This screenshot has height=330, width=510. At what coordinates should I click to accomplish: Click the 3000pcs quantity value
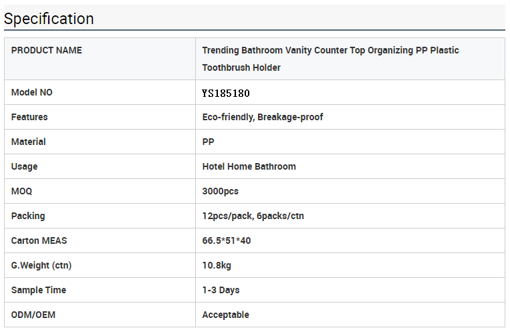pyautogui.click(x=220, y=191)
